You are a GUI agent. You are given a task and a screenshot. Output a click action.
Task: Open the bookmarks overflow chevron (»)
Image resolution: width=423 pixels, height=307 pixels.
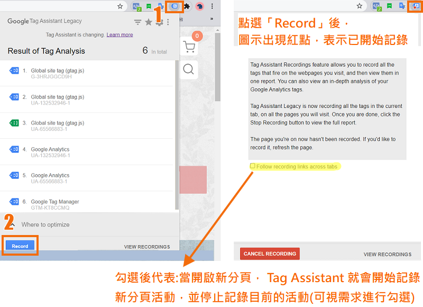[212, 19]
